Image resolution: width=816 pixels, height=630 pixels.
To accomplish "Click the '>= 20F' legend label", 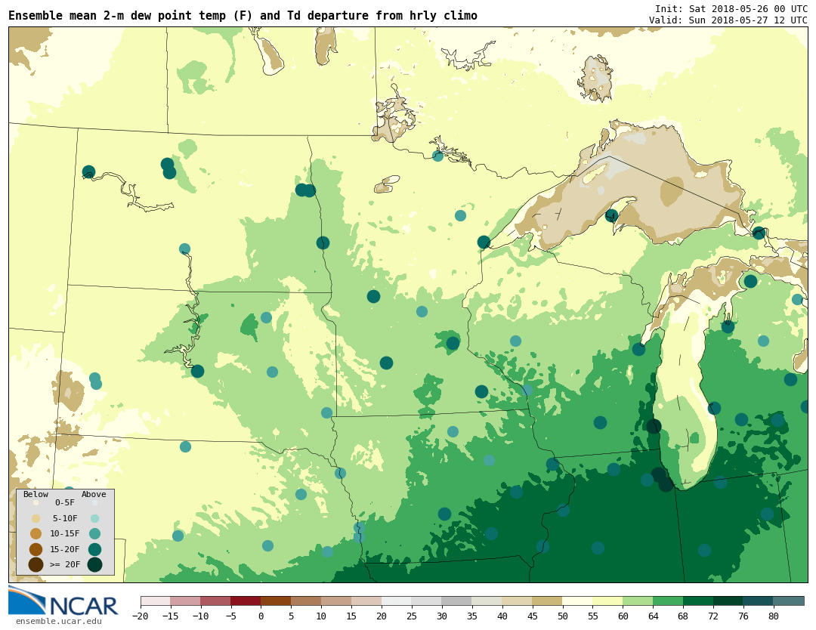I will (65, 564).
